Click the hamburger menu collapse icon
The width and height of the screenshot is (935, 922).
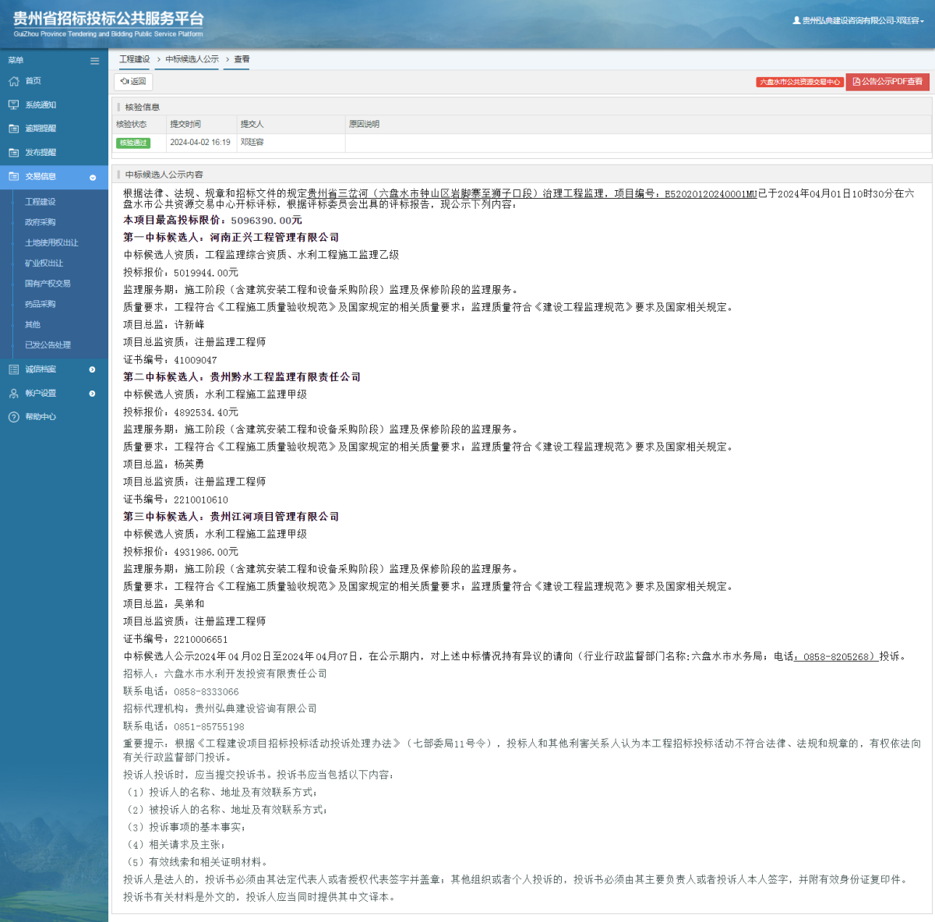coord(94,61)
